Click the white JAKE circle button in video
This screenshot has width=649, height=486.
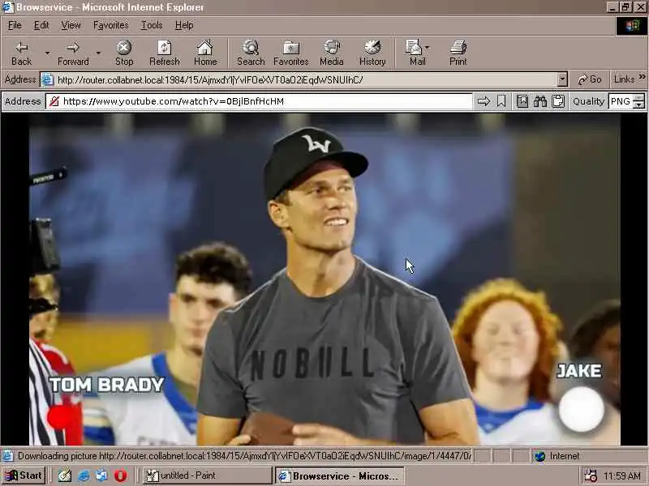point(581,409)
